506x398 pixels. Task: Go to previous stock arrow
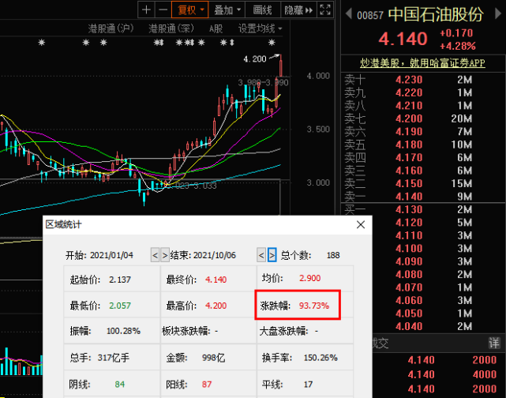348,14
